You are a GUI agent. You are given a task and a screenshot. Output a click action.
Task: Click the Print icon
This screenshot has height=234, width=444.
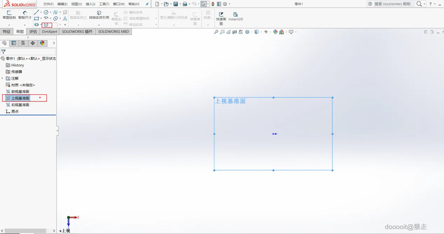pos(185,4)
